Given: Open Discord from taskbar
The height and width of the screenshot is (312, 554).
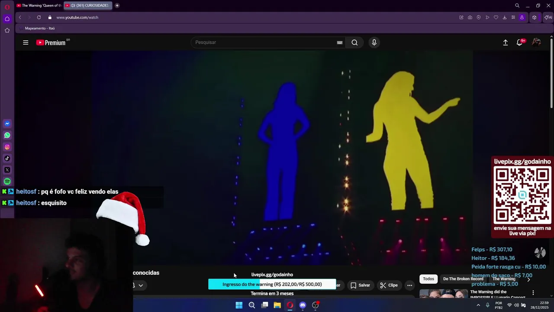Looking at the screenshot, I should click(303, 305).
